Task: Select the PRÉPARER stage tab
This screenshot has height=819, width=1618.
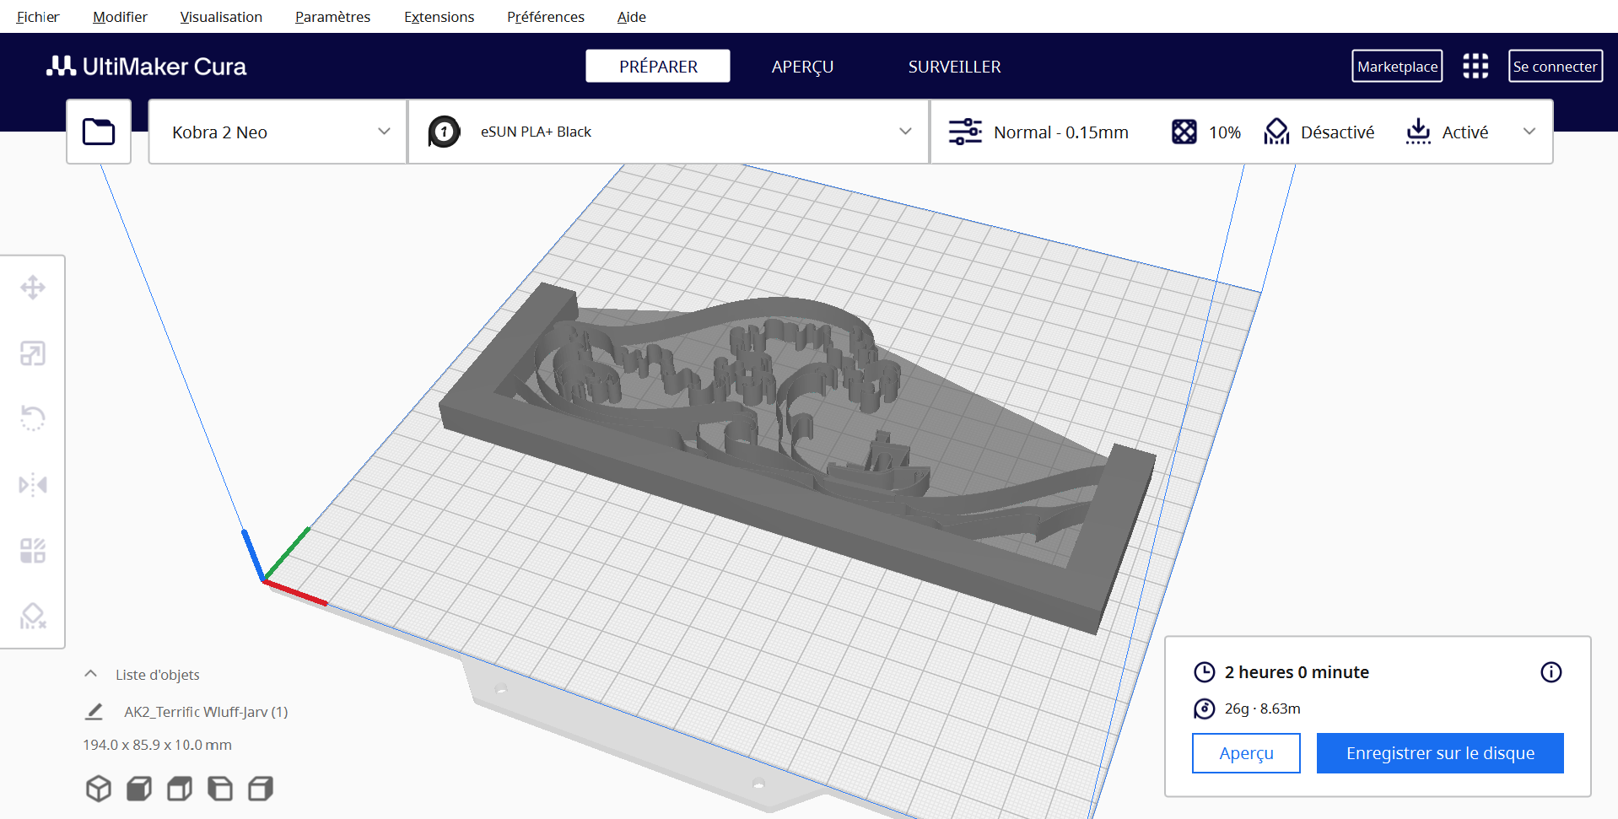Action: [658, 66]
